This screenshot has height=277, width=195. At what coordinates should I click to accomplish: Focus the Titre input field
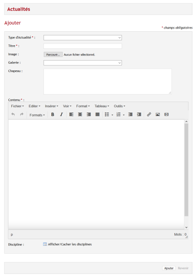tap(83, 46)
